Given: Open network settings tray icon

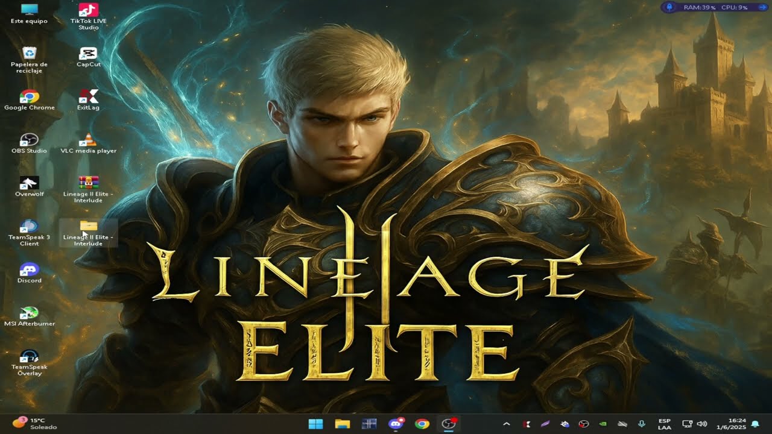Looking at the screenshot, I should click(x=686, y=424).
